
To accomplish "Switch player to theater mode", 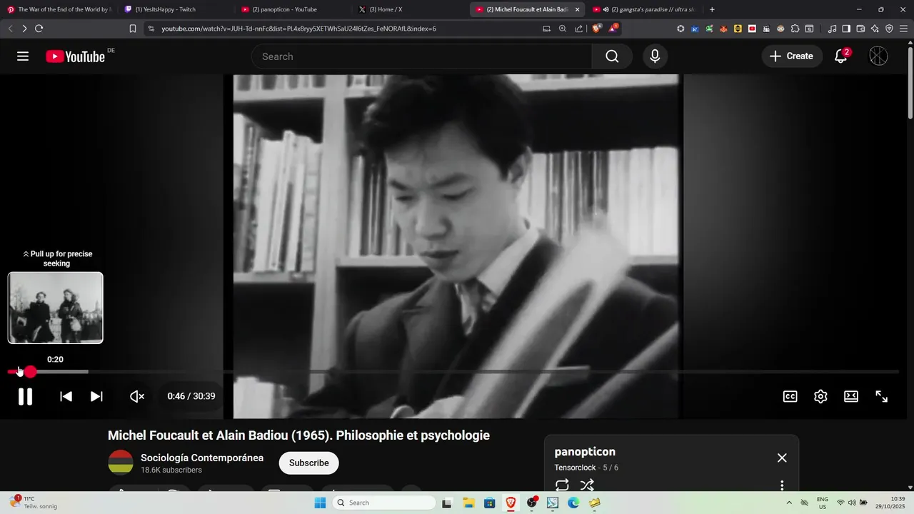I will (851, 396).
